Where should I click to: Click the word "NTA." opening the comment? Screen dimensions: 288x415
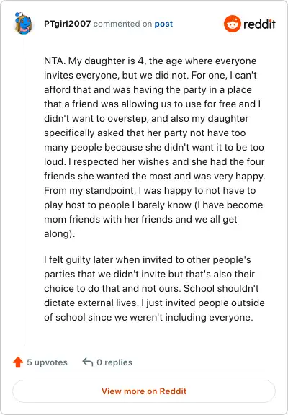tap(55, 61)
